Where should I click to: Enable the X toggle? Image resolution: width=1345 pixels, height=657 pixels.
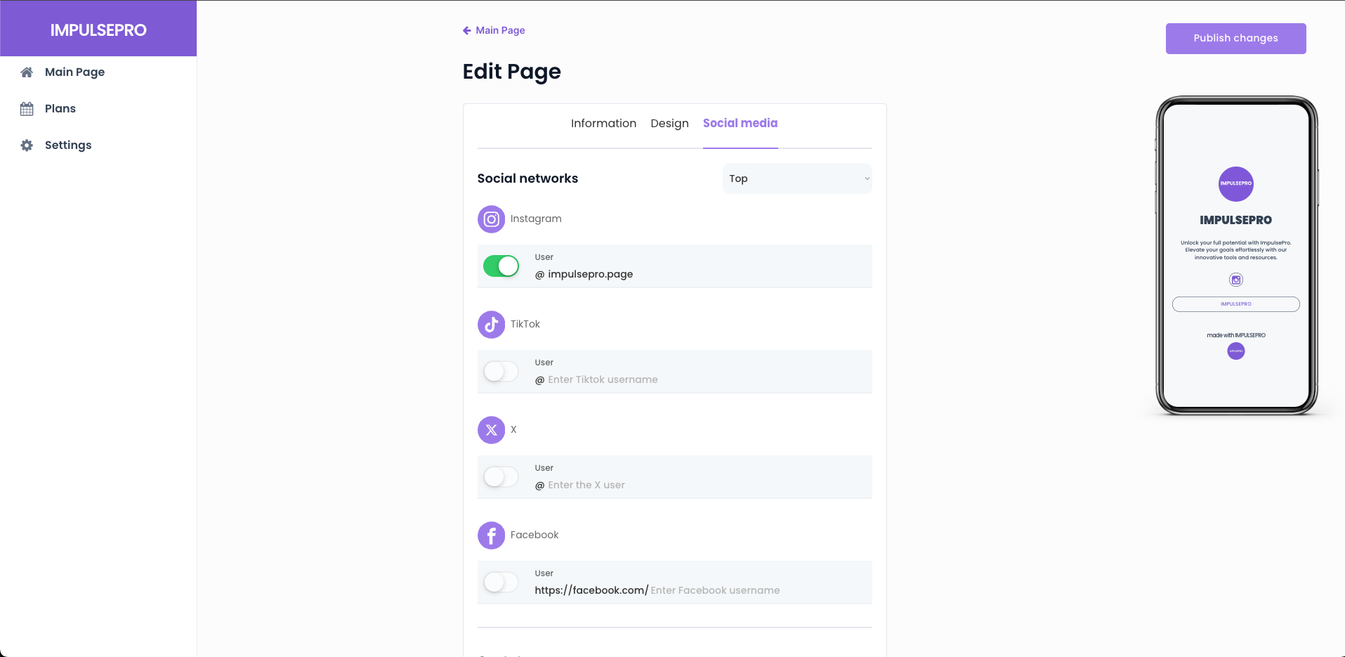[501, 477]
